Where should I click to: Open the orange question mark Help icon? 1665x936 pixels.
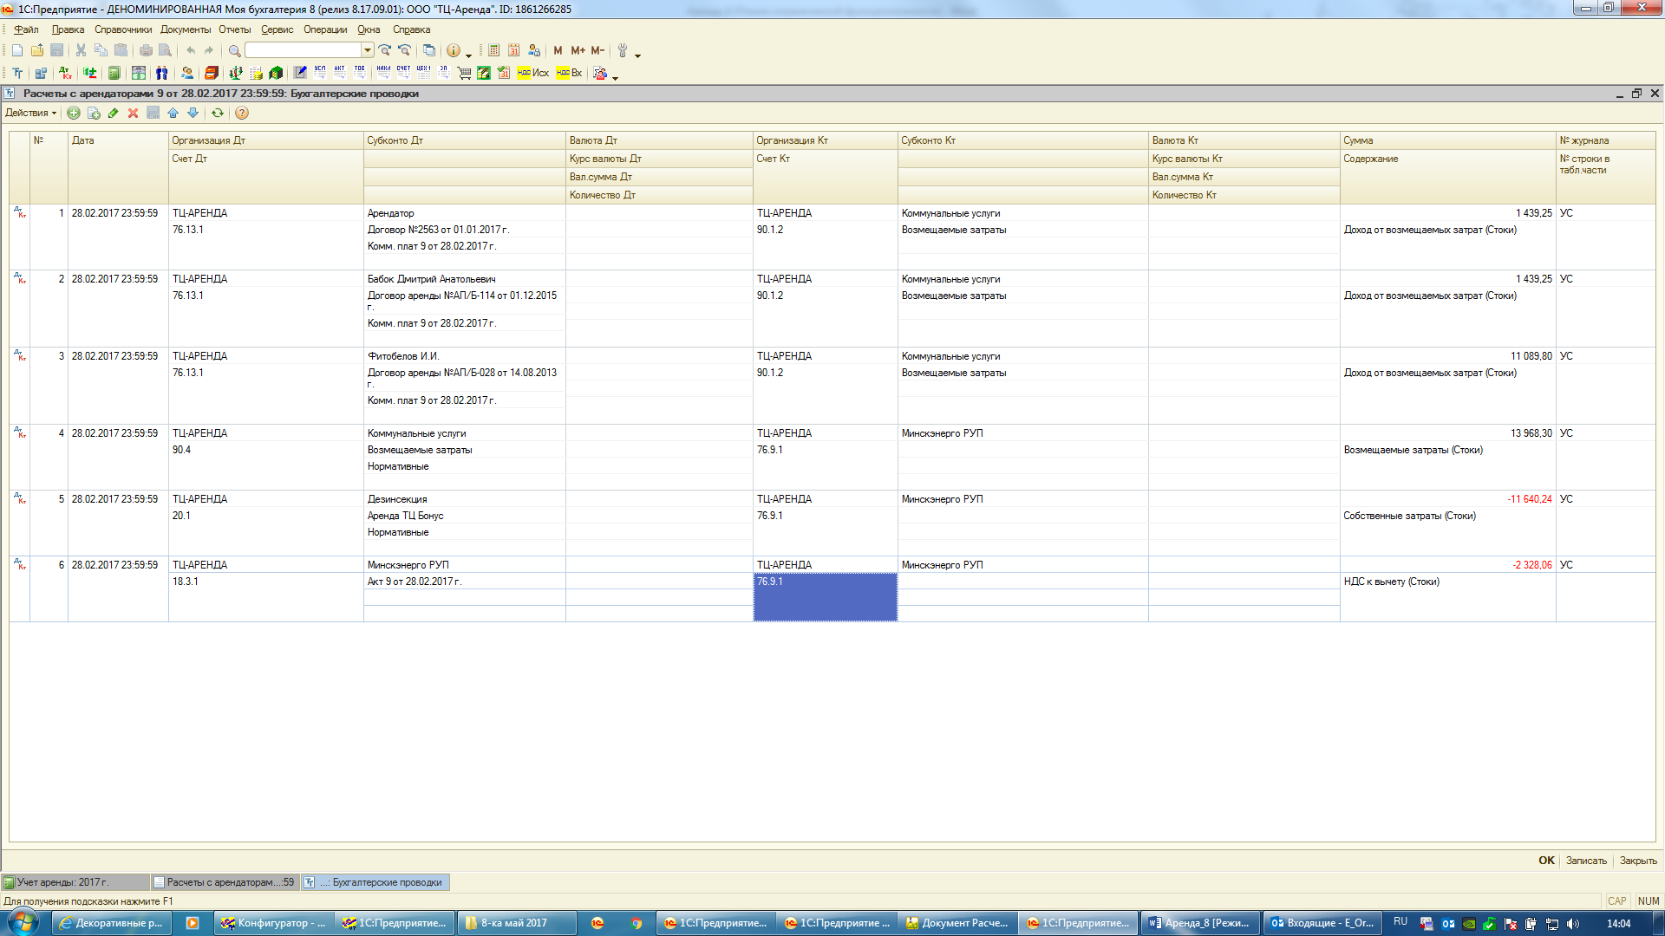point(242,113)
